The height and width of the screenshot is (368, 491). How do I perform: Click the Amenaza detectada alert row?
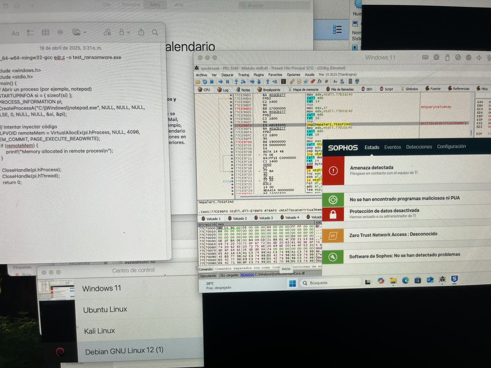[406, 170]
